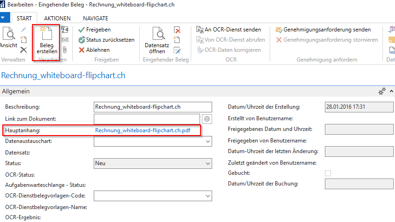
Task: Click Genehmigungsanforderung stornieren
Action: pos(327,40)
